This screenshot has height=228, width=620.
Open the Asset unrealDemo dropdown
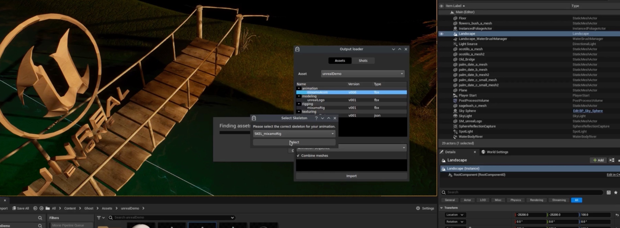(363, 74)
